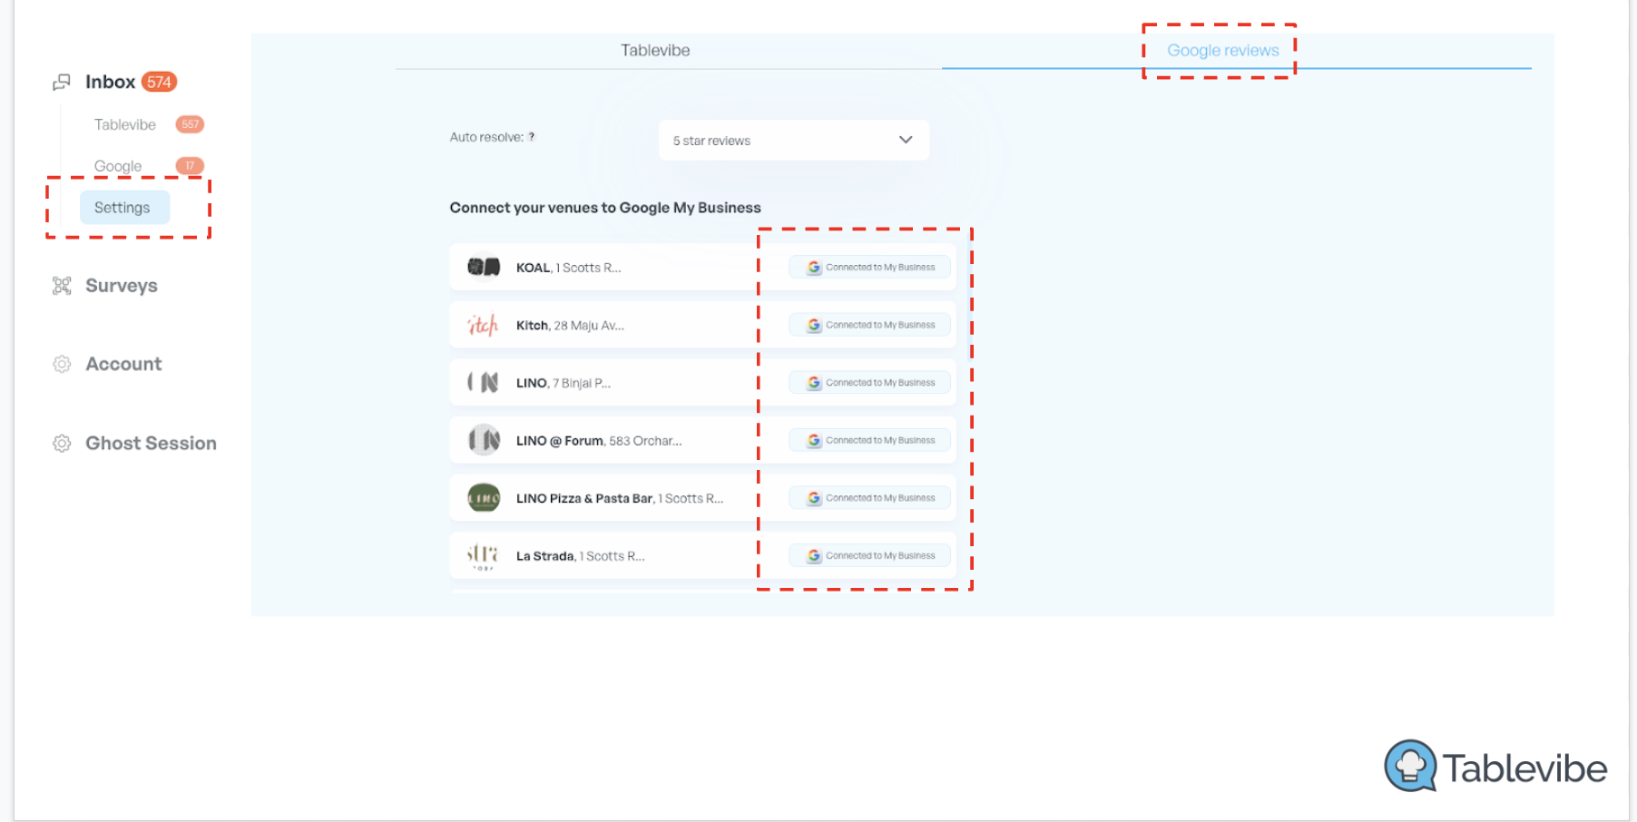Click the La Strada venue logo
Image resolution: width=1637 pixels, height=822 pixels.
(484, 555)
